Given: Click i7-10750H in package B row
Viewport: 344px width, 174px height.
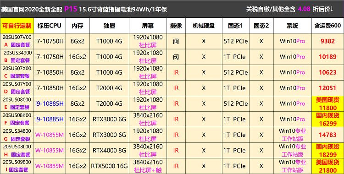Looking at the screenshot, I should pos(50,57).
